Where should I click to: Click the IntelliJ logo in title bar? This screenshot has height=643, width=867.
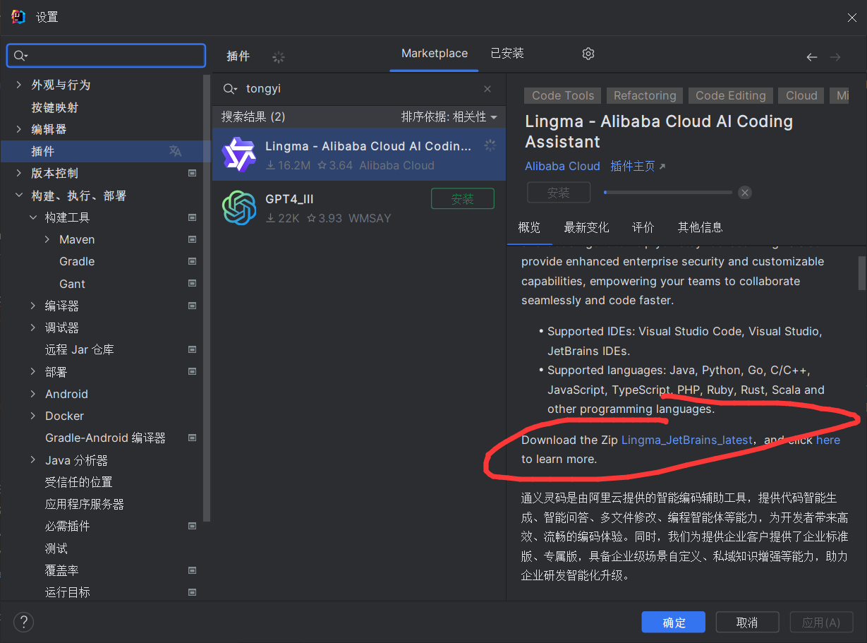[18, 17]
